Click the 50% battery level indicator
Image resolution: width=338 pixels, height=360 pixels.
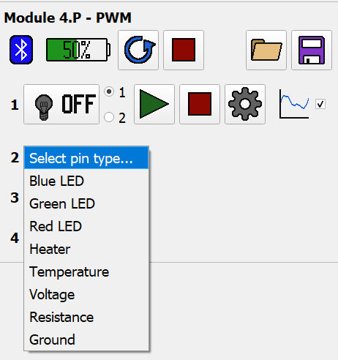pos(78,50)
